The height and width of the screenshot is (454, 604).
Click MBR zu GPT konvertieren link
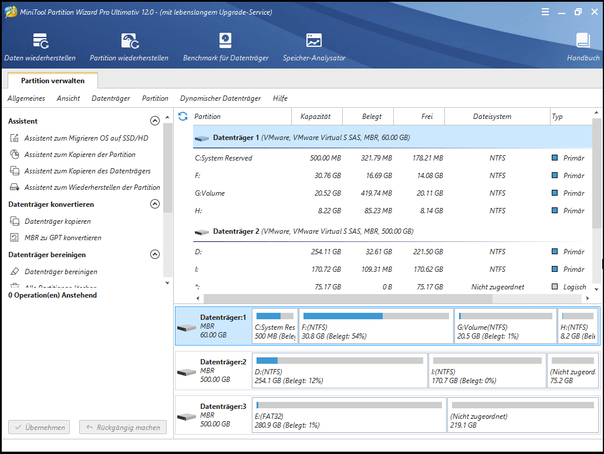pyautogui.click(x=63, y=238)
